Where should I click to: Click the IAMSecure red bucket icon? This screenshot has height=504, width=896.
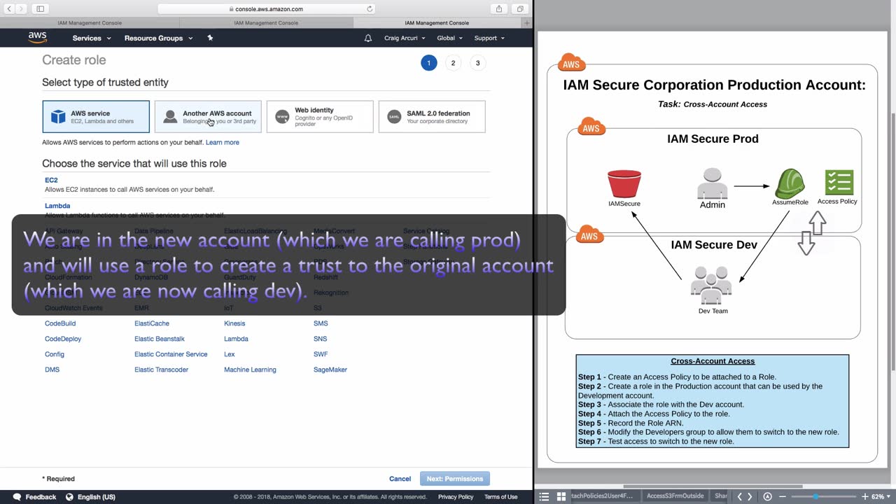(624, 184)
